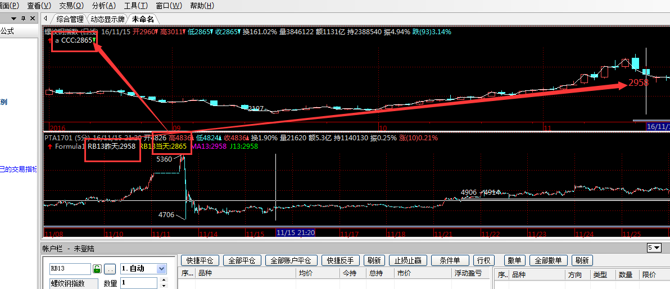Click the 行权 button
This screenshot has height=289, width=670.
click(x=484, y=260)
